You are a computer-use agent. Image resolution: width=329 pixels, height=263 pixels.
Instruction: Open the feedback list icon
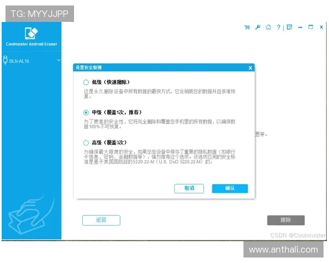tap(290, 27)
